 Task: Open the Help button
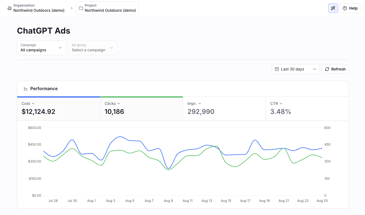coord(350,8)
